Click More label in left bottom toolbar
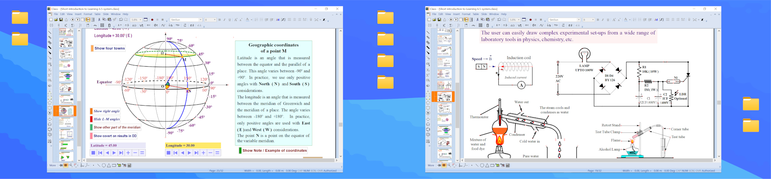The width and height of the screenshot is (771, 179). [53, 165]
